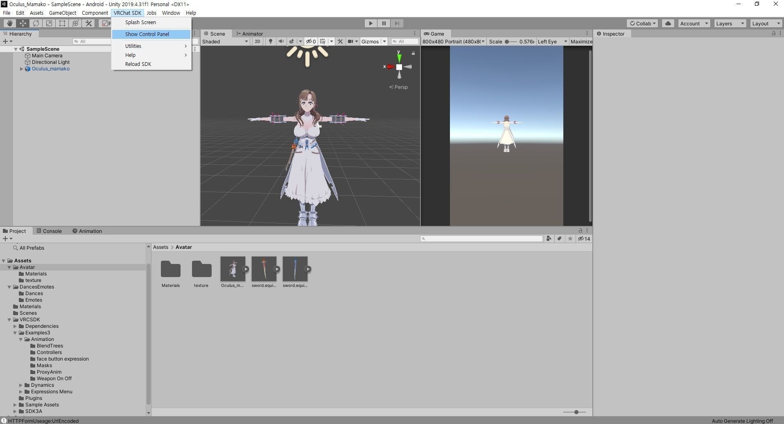Switch to the Animator tab
The image size is (784, 424).
click(x=249, y=34)
